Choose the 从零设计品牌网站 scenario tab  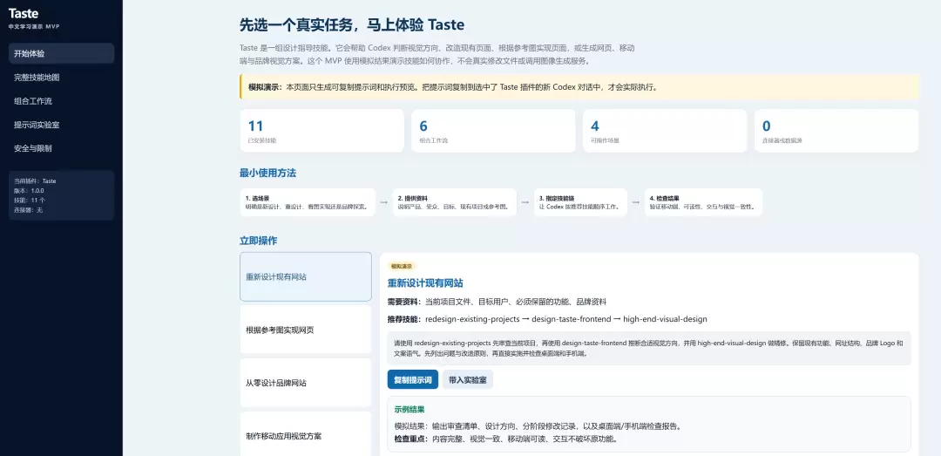(306, 383)
